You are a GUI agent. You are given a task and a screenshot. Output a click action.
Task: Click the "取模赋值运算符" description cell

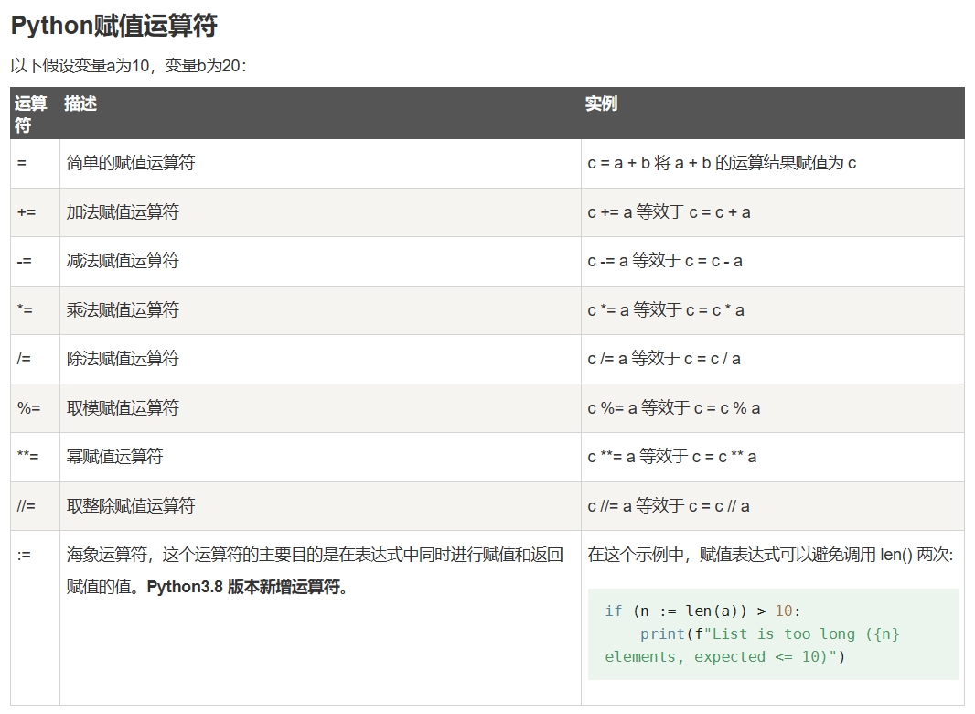(123, 408)
